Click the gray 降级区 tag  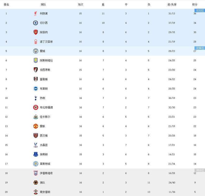[x=200, y=170]
